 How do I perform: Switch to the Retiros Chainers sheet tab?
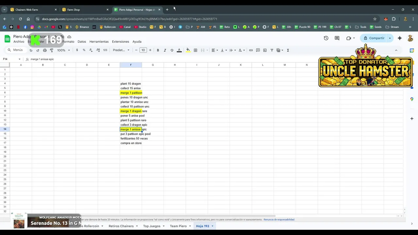tap(121, 226)
